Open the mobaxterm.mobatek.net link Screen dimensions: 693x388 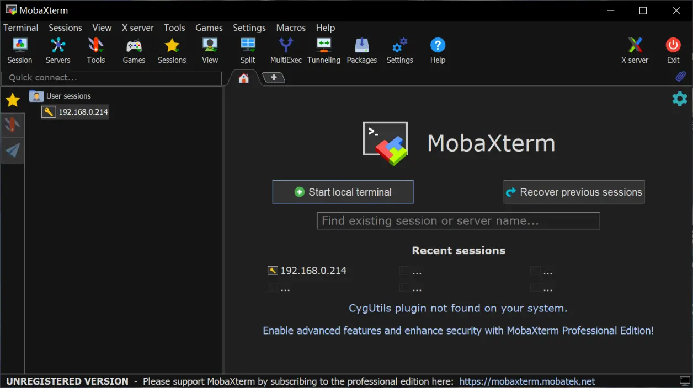527,381
